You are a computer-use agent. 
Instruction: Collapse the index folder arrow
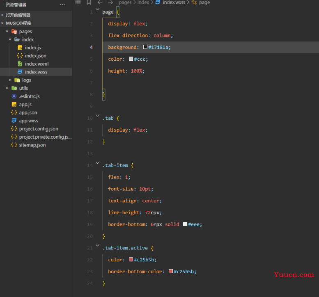tap(10, 39)
